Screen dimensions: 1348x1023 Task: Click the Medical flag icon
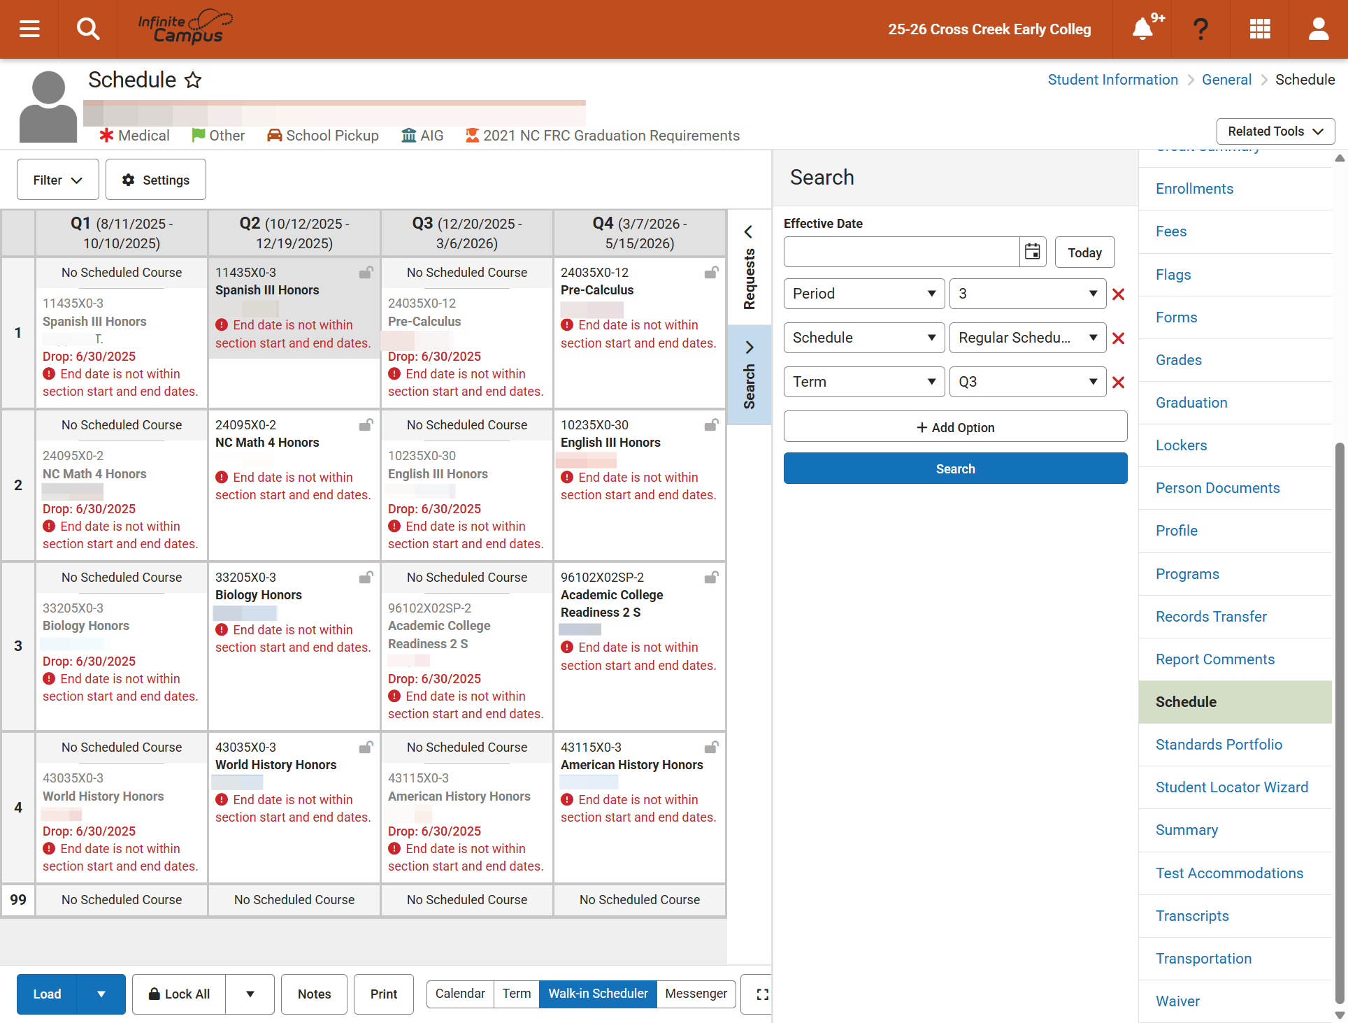pyautogui.click(x=106, y=136)
